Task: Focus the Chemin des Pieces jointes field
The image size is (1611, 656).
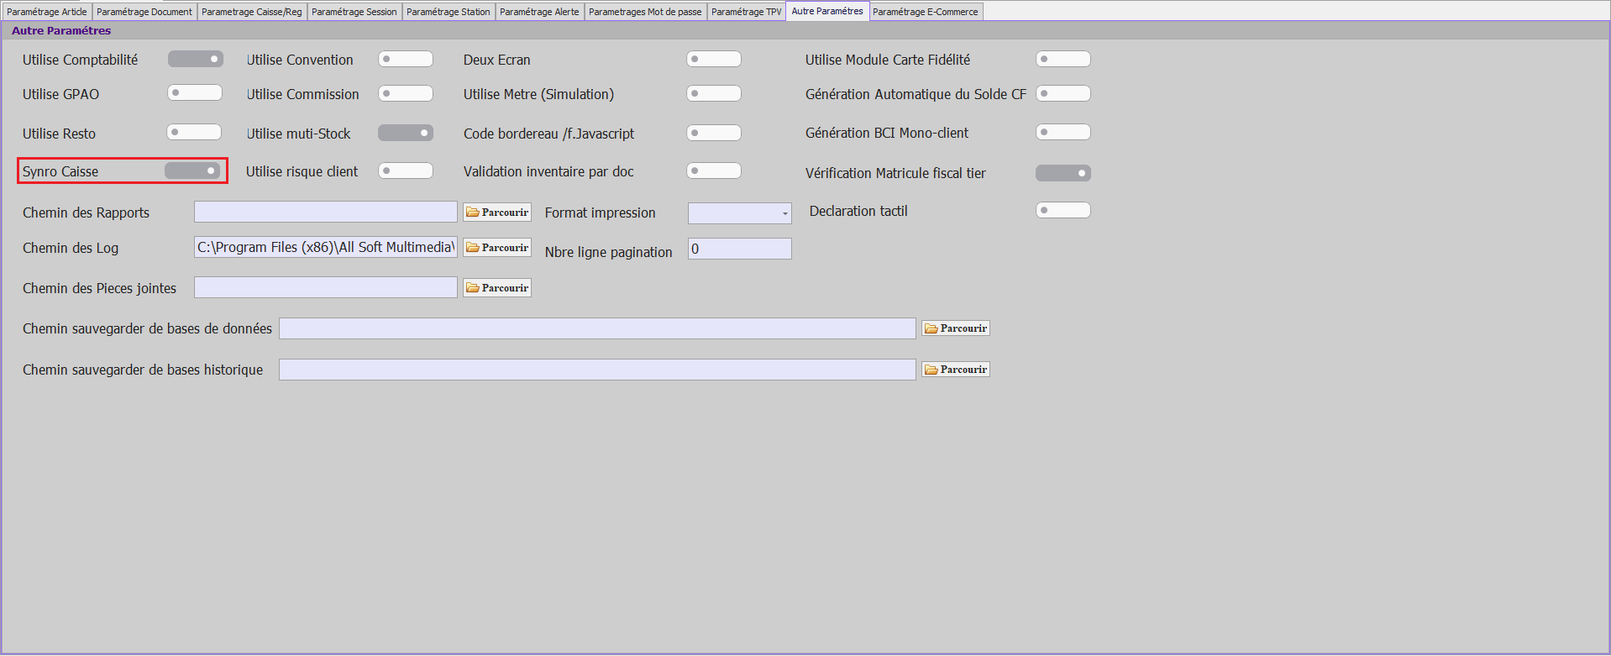Action: (326, 287)
